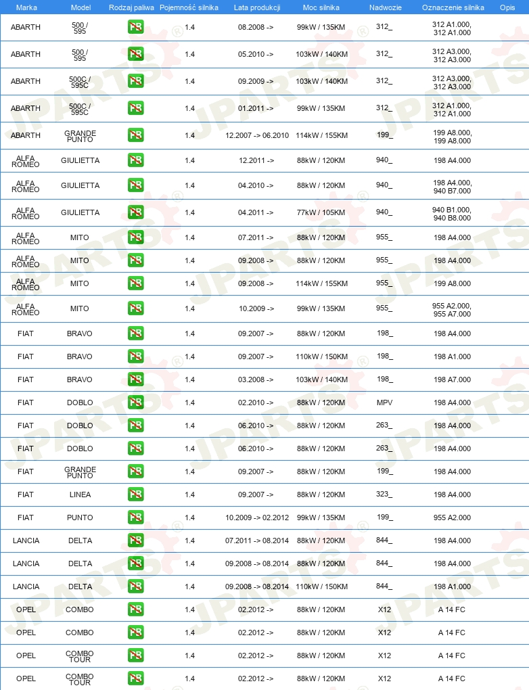Click fuel icon in Abarth 500/595 05.2010 row
This screenshot has height=690, width=529.
click(x=136, y=54)
